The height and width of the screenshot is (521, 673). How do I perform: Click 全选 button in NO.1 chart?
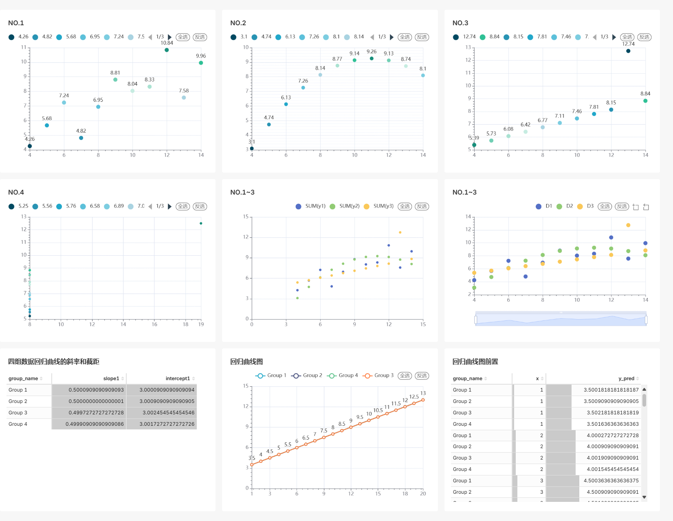coord(183,37)
